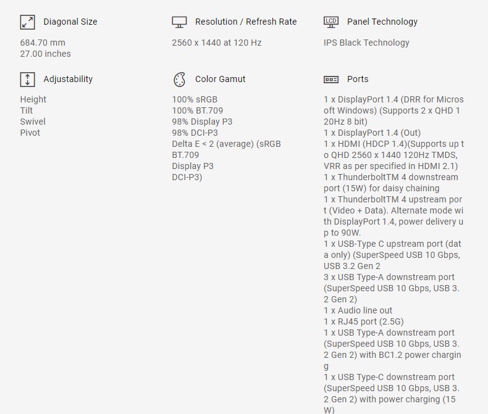Click the Diagonal Size expand-arrows icon
Viewport: 488px width, 414px height.
[x=27, y=22]
